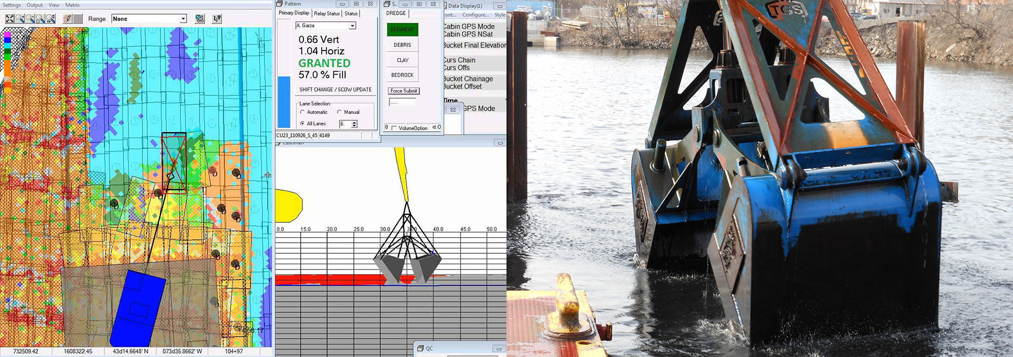Click the Force Submit button
Image resolution: width=1013 pixels, height=357 pixels.
[404, 91]
